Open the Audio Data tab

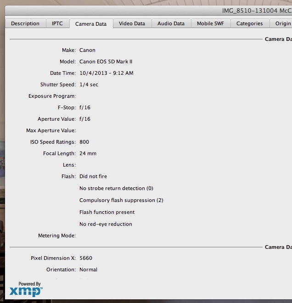(x=171, y=23)
